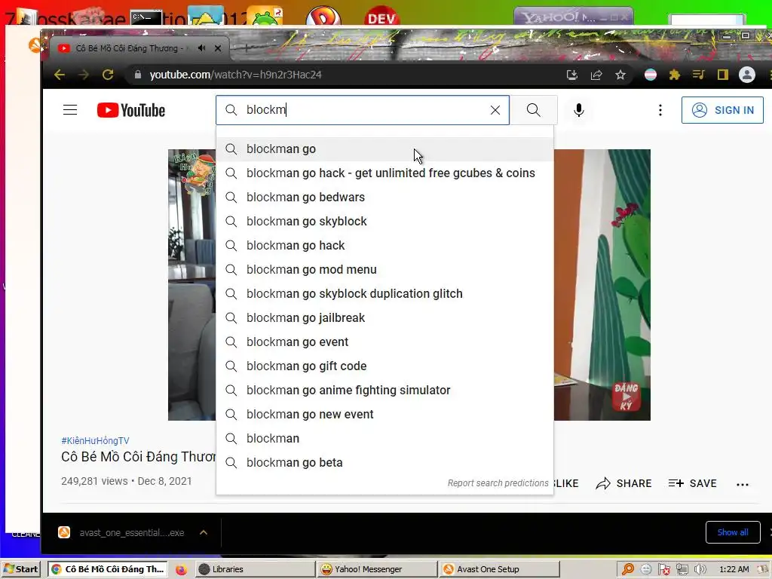Image resolution: width=772 pixels, height=579 pixels.
Task: Select suggestion 'blockman go'
Action: click(384, 149)
